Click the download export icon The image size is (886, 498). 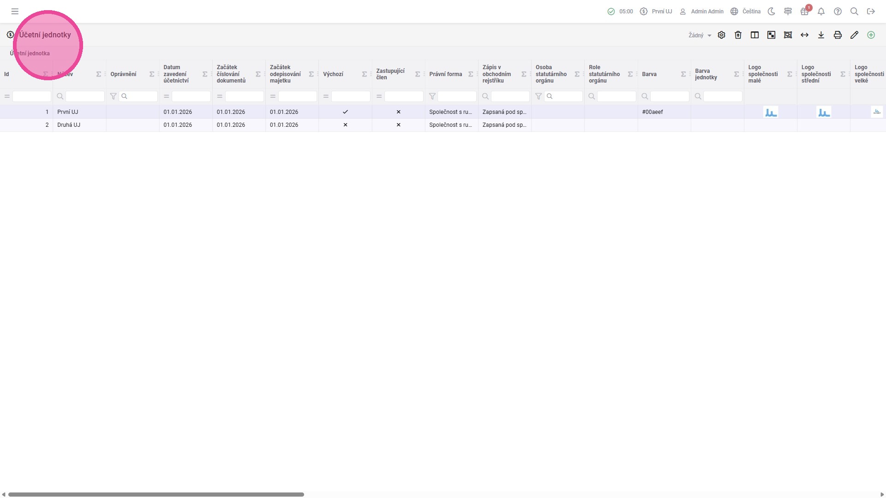821,35
